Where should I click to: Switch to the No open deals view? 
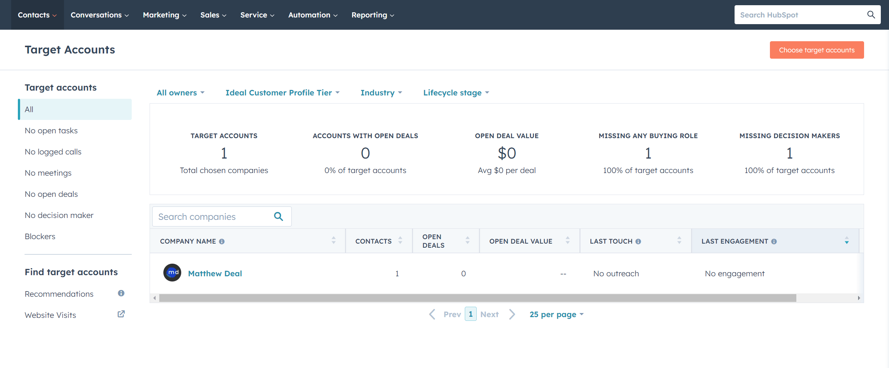[x=51, y=194]
